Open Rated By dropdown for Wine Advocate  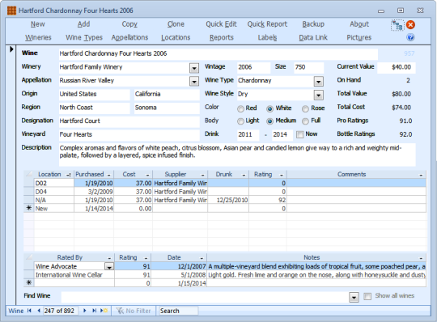point(109,266)
